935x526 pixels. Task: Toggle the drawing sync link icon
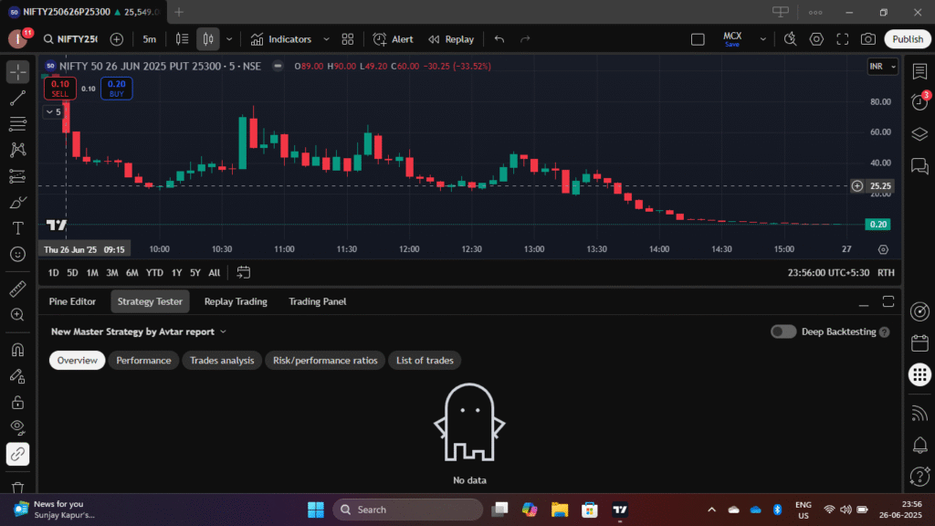click(18, 455)
